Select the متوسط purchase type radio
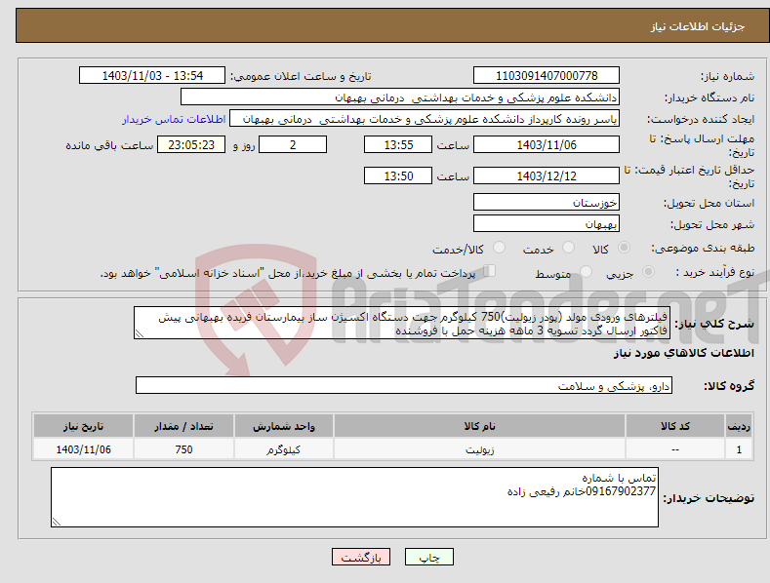Screen dimensions: 770x583 tap(586, 271)
